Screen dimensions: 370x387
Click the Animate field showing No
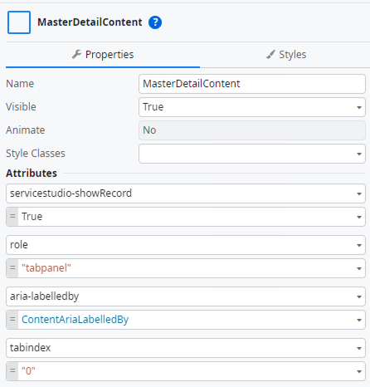coord(252,130)
